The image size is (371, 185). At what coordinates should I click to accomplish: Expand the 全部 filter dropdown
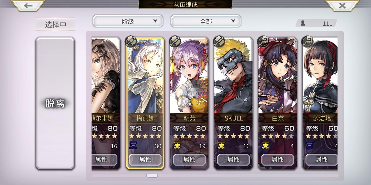[206, 21]
